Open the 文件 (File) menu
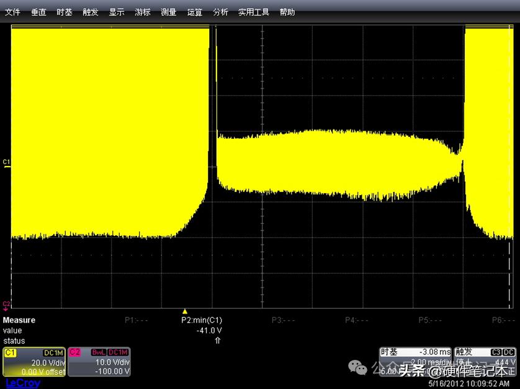The width and height of the screenshot is (520, 389). click(x=12, y=12)
